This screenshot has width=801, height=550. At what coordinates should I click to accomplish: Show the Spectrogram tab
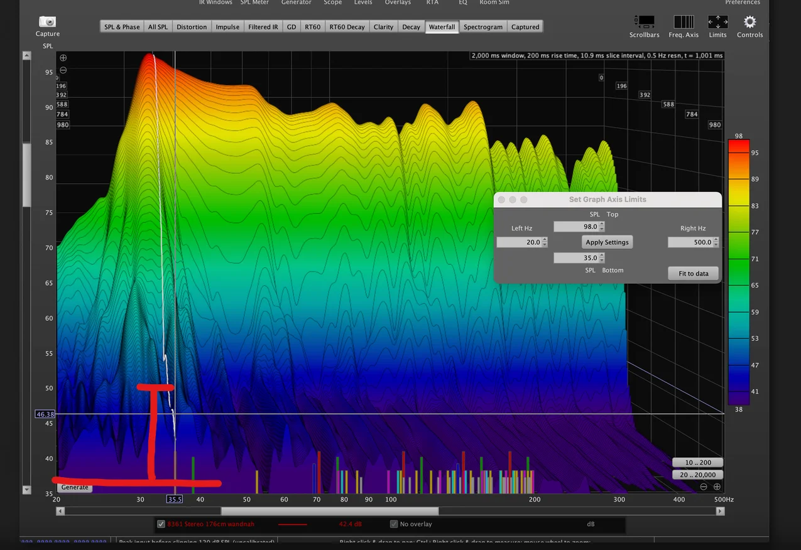coord(483,27)
